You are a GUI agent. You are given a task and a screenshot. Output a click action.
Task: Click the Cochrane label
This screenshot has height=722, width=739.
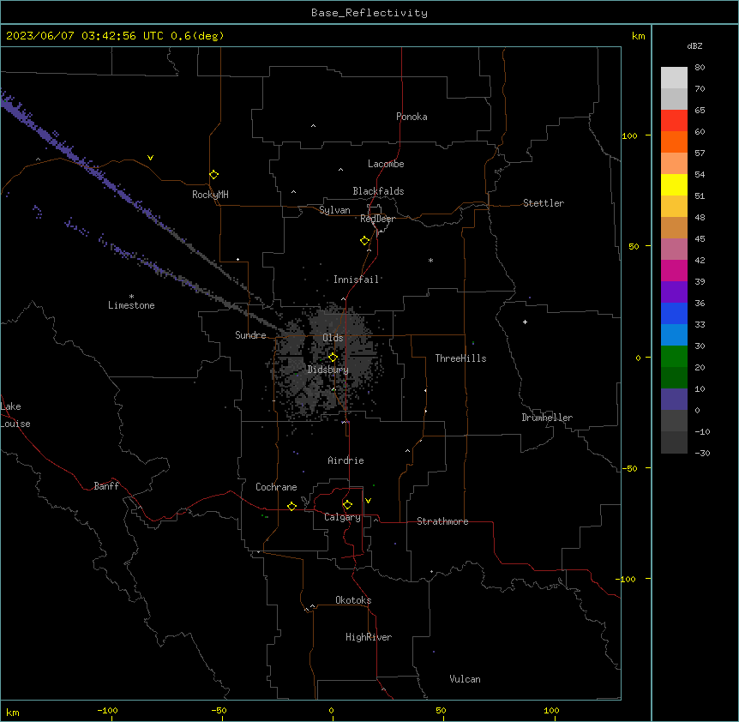click(x=276, y=487)
